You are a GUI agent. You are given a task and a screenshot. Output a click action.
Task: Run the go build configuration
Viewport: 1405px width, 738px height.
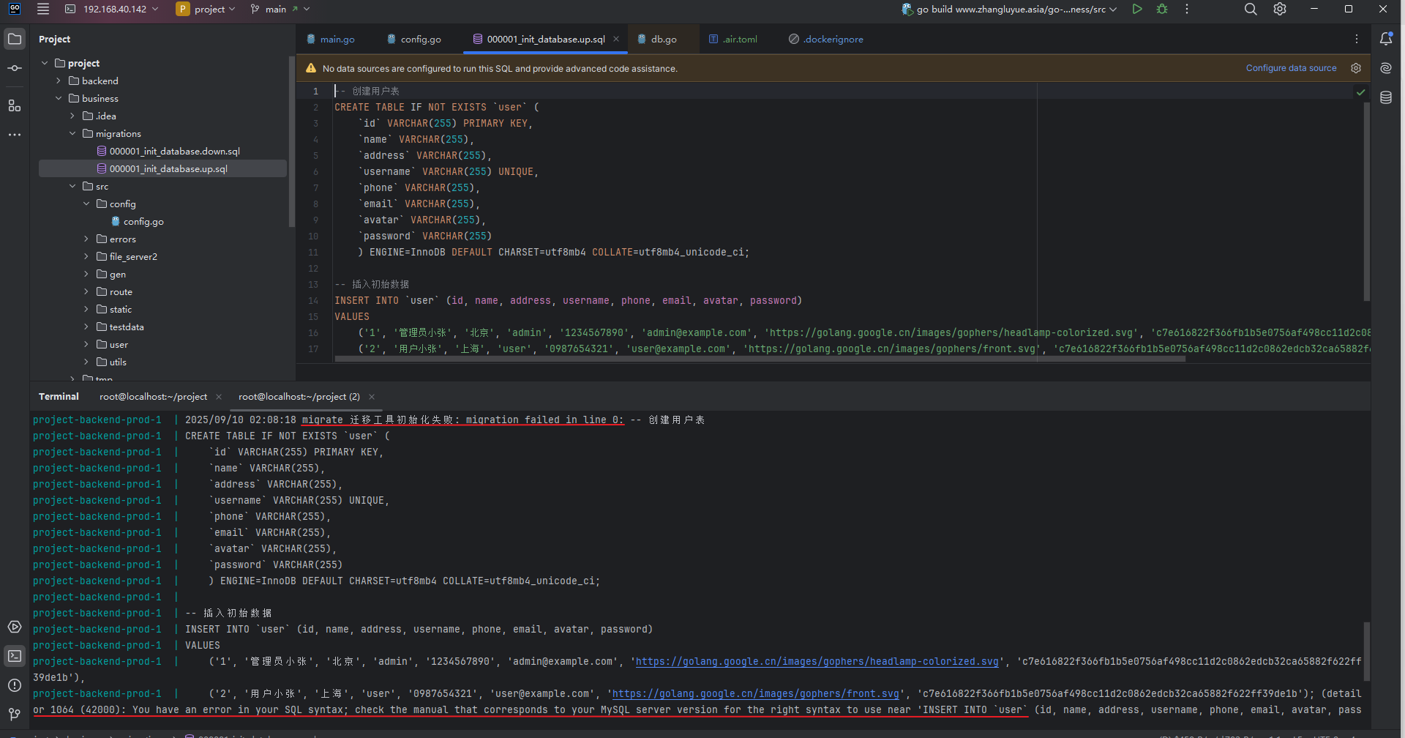tap(1136, 9)
